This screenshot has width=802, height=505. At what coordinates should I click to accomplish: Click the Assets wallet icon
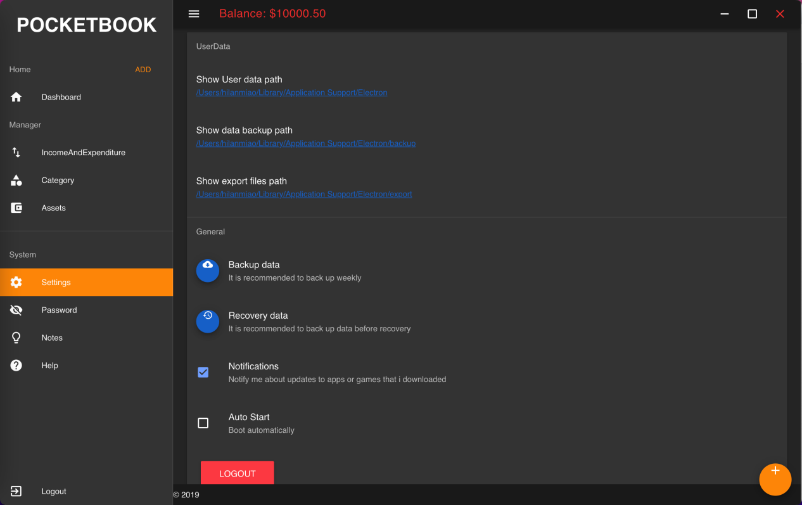coord(16,208)
